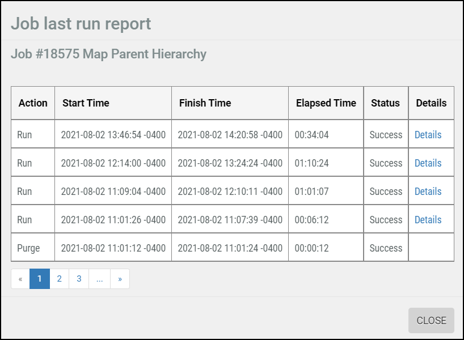Select the Purge action cell

33,248
